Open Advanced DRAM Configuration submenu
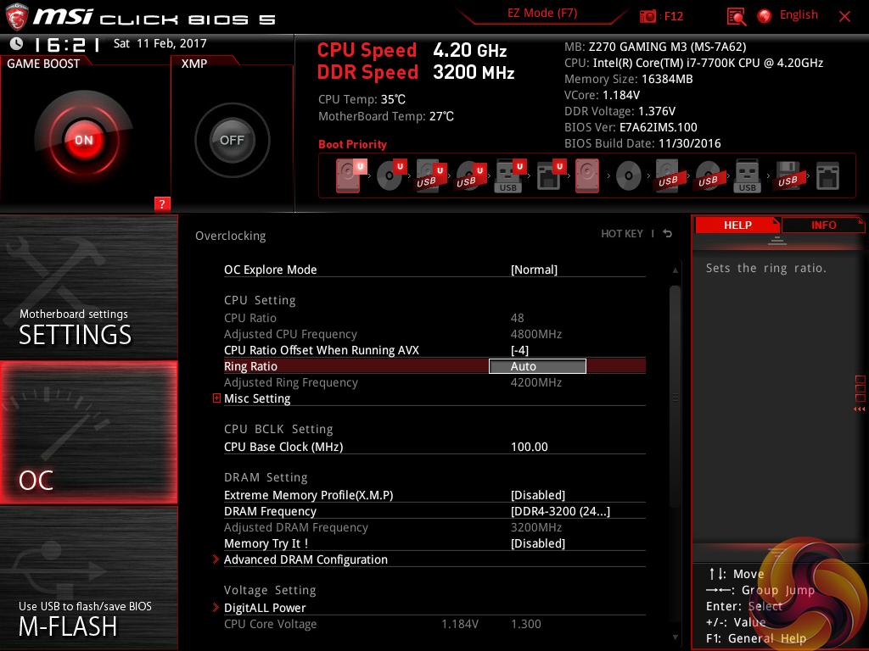The height and width of the screenshot is (651, 869). (x=306, y=559)
